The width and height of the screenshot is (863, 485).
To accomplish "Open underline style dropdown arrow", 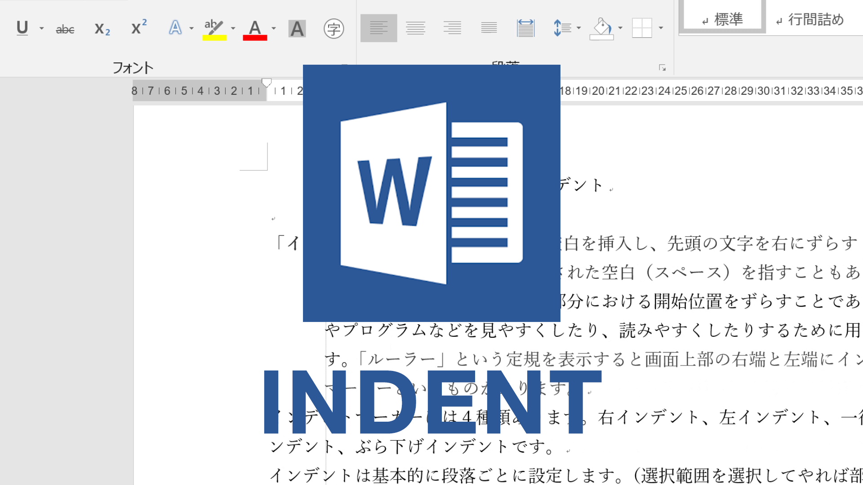I will tap(41, 28).
